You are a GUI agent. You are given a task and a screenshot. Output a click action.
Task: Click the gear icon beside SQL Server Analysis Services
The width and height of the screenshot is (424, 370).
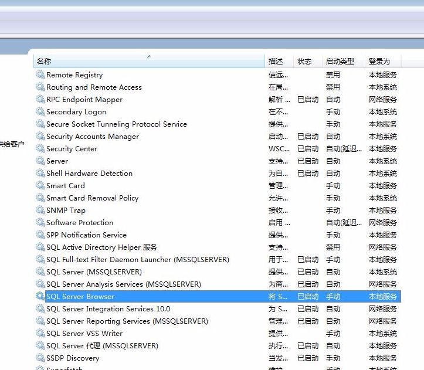pyautogui.click(x=40, y=284)
